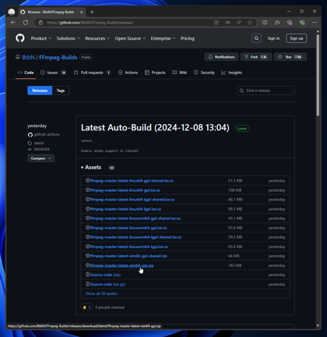The height and width of the screenshot is (337, 327).
Task: Switch to the Security tab
Action: (x=205, y=73)
